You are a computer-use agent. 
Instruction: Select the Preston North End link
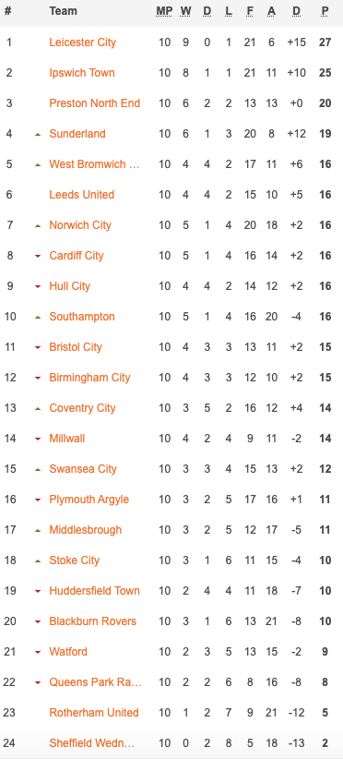(95, 103)
